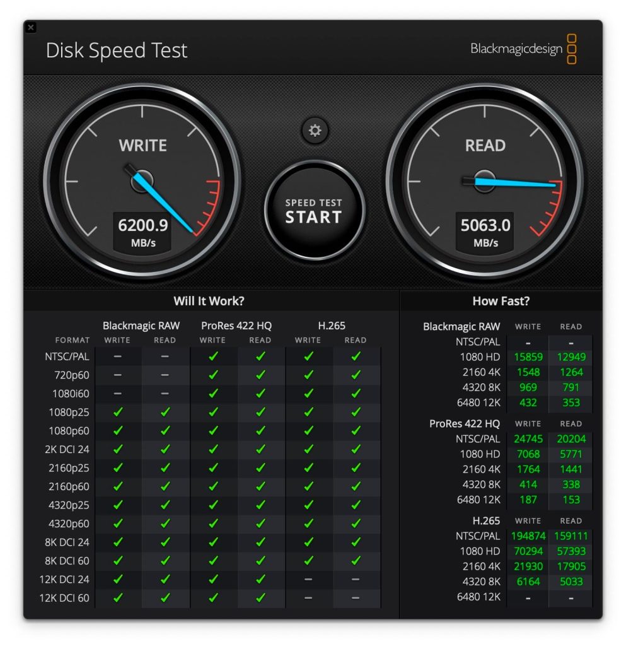626x646 pixels.
Task: Click the H.265 NTSC/PAL write value 194874
Action: coord(528,536)
